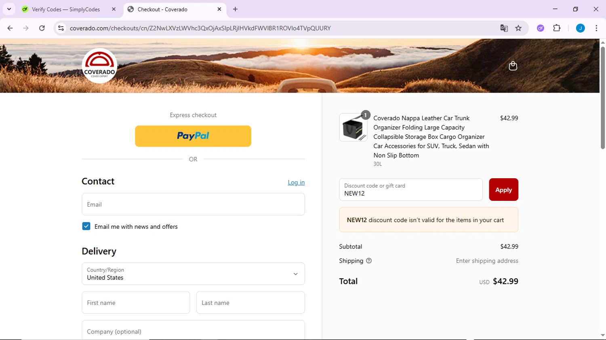Screen dimensions: 606x340
Task: Go back to previous page
Action: point(10,28)
